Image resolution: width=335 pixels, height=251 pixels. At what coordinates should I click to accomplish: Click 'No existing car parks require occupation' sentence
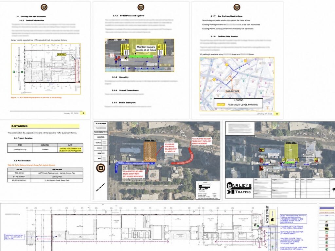pyautogui.click(x=226, y=21)
